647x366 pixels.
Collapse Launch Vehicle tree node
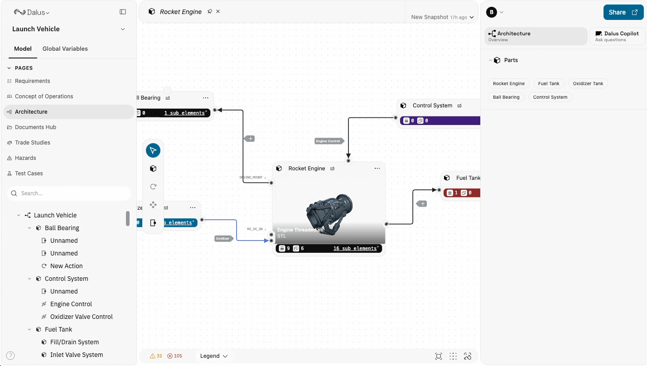(x=19, y=216)
